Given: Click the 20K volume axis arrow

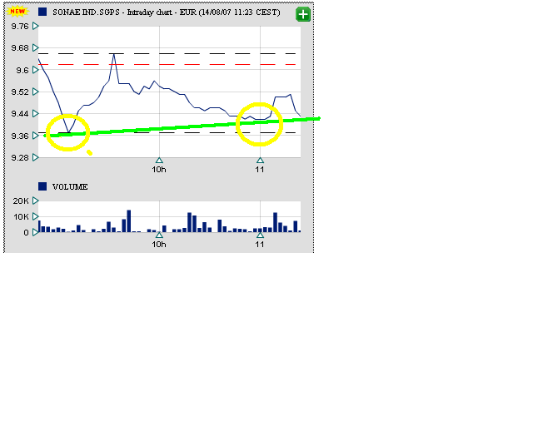Looking at the screenshot, I should [x=35, y=201].
